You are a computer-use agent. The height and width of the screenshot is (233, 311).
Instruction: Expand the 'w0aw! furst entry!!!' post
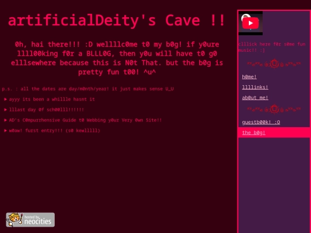click(52, 131)
